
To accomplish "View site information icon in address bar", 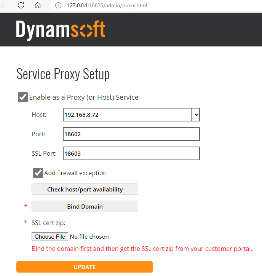I will [x=58, y=6].
